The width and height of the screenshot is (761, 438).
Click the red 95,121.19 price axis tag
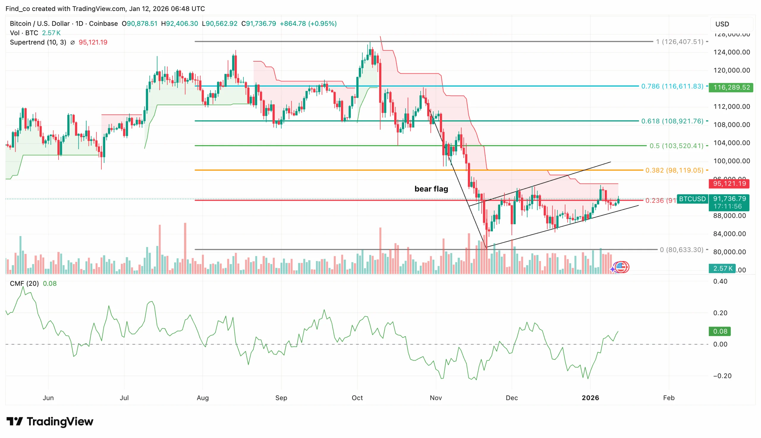click(729, 183)
